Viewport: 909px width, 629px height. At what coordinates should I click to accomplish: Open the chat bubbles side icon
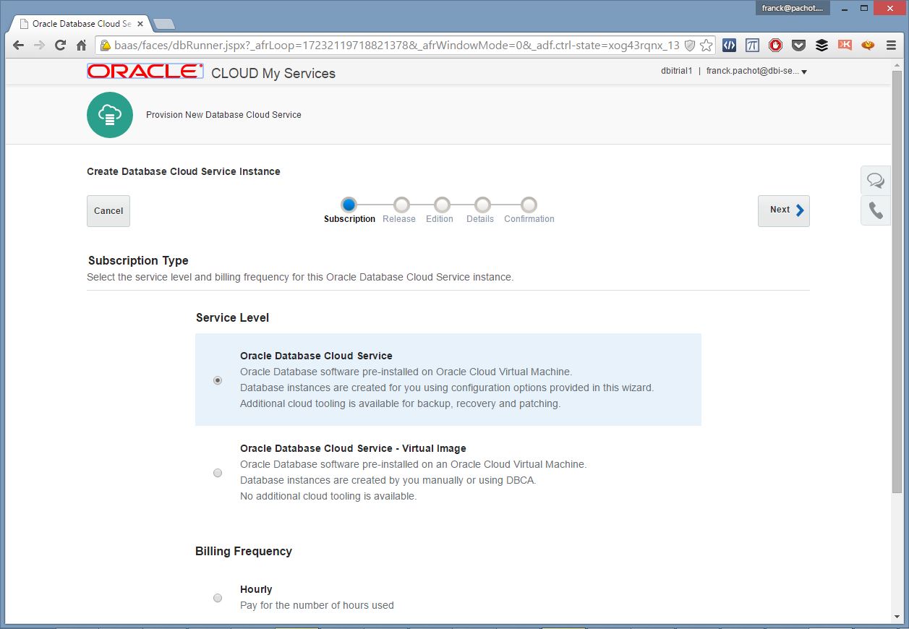coord(876,180)
